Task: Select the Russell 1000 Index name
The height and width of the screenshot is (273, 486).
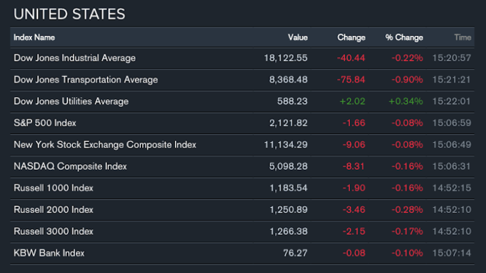Action: (53, 188)
